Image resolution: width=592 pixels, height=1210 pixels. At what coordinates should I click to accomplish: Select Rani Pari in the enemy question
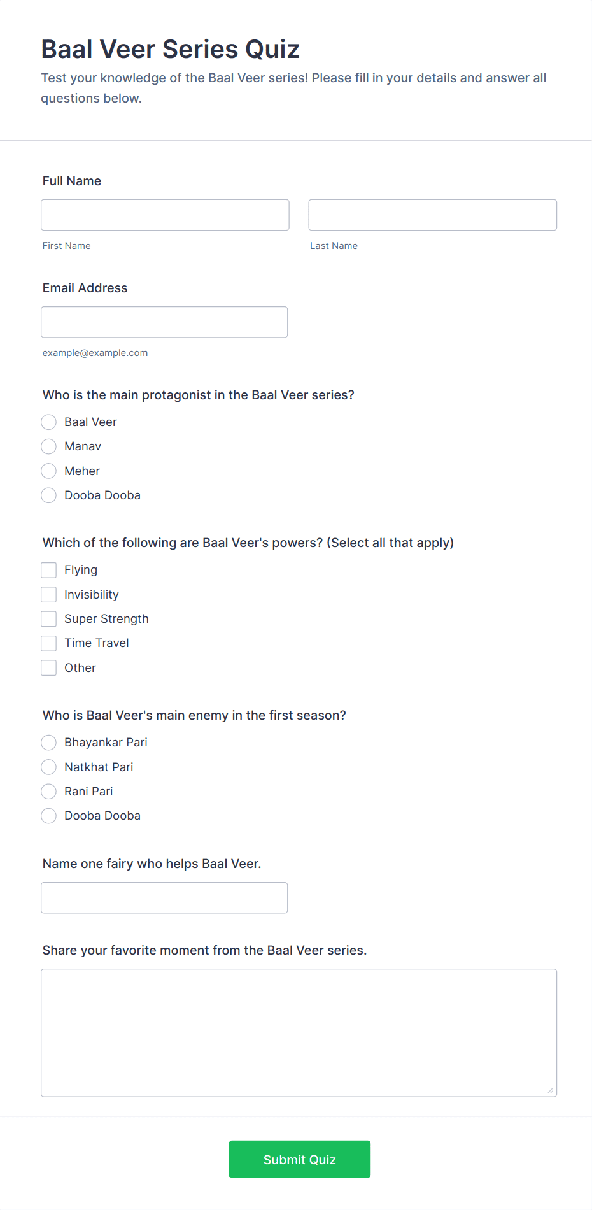click(48, 791)
